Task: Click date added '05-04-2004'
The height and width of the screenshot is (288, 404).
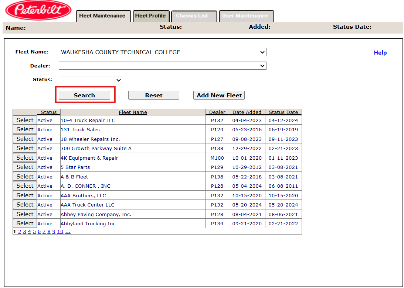Action: 247,186
